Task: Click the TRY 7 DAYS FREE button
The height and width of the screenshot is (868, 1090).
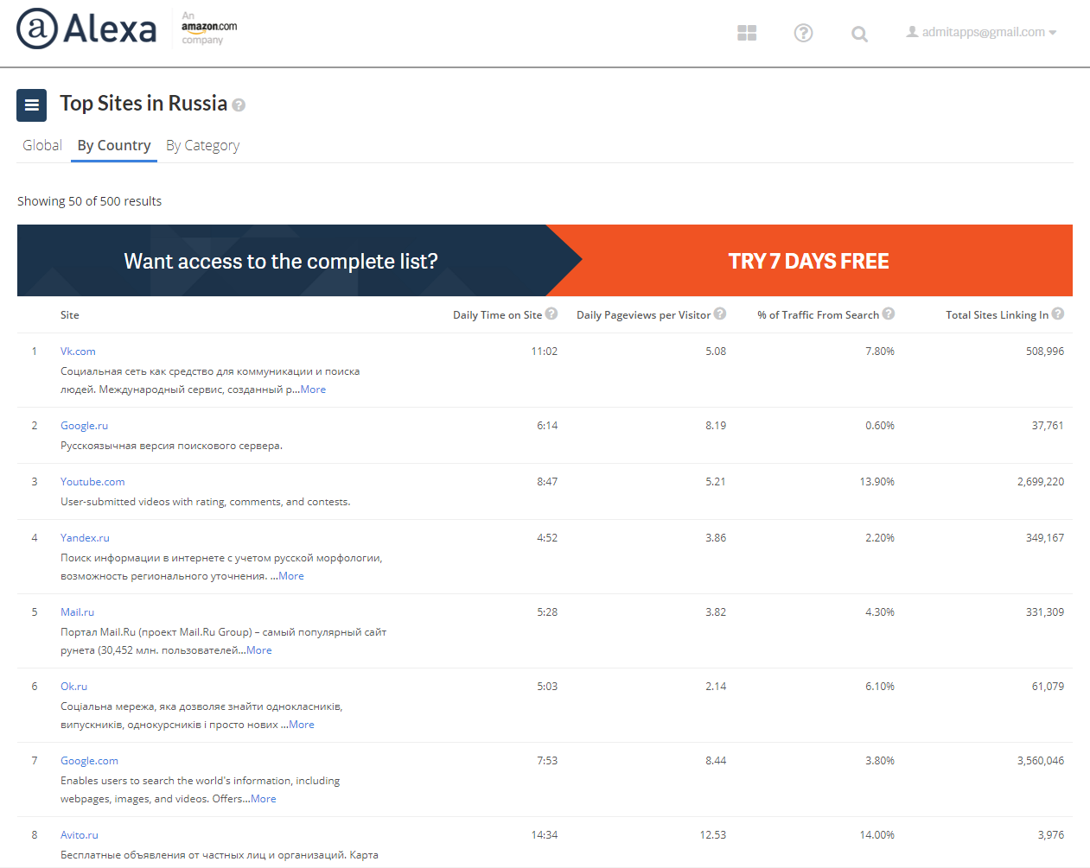Action: tap(809, 261)
